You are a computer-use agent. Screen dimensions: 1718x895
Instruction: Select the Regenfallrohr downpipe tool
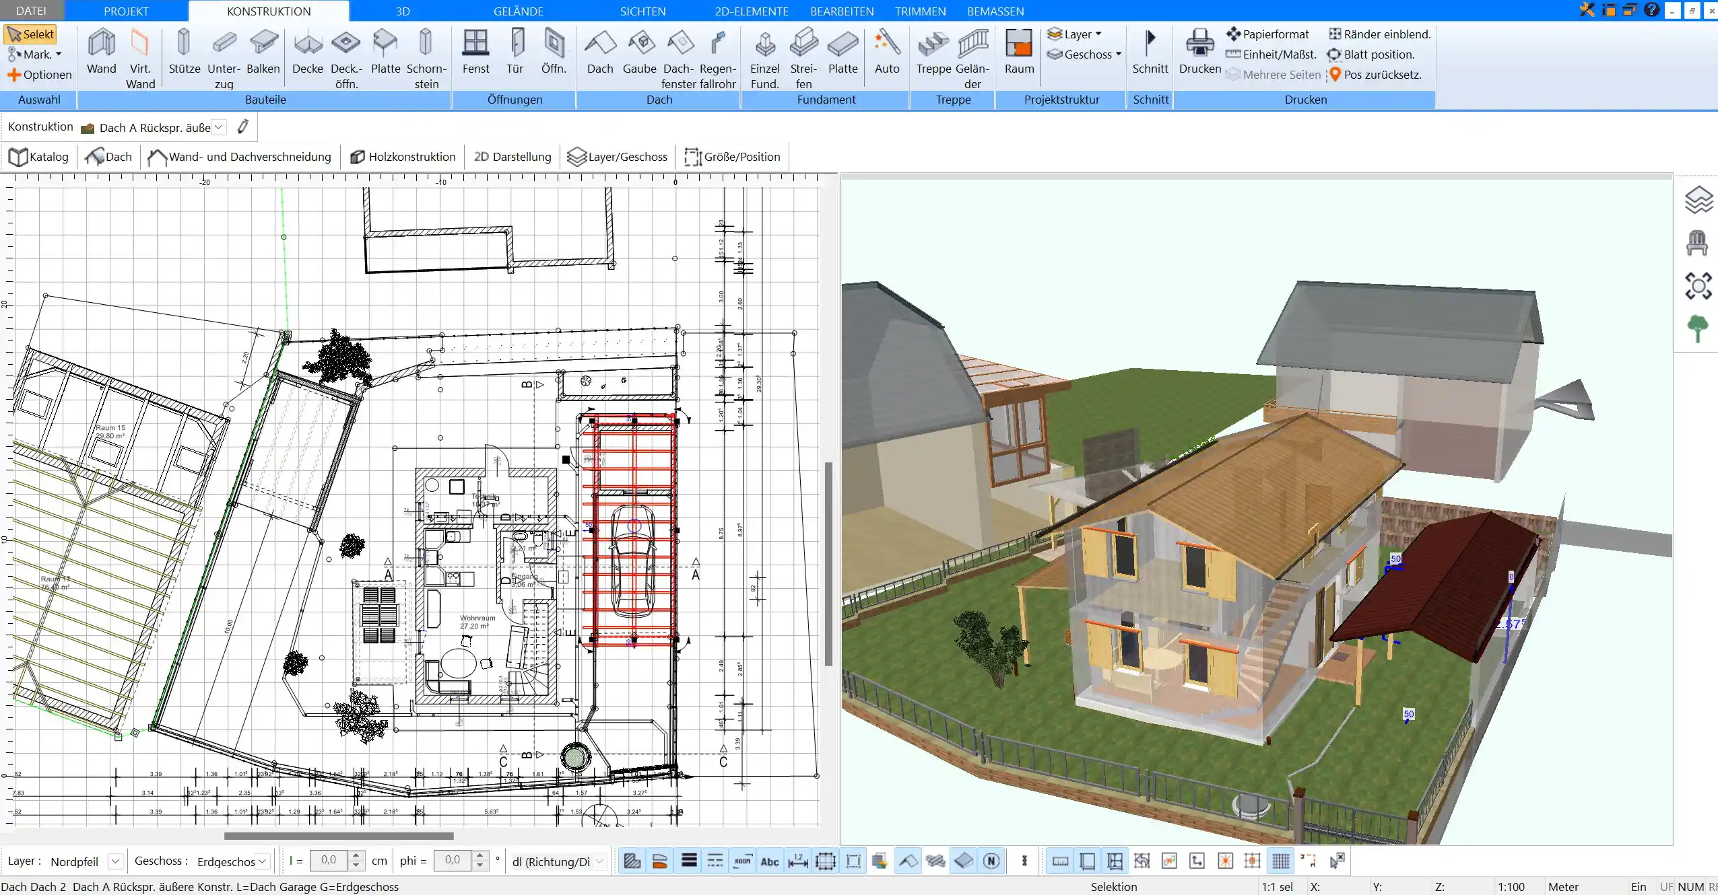(718, 59)
